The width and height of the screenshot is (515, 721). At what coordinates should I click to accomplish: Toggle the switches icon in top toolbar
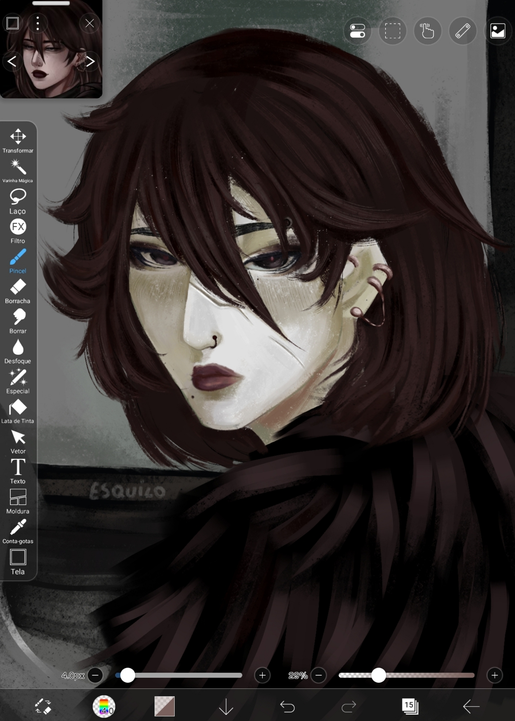point(357,31)
